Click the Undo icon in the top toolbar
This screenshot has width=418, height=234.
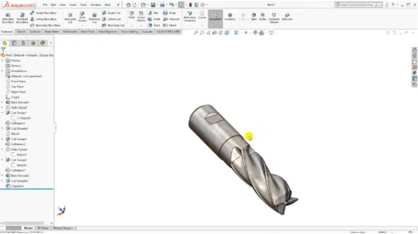pos(172,4)
